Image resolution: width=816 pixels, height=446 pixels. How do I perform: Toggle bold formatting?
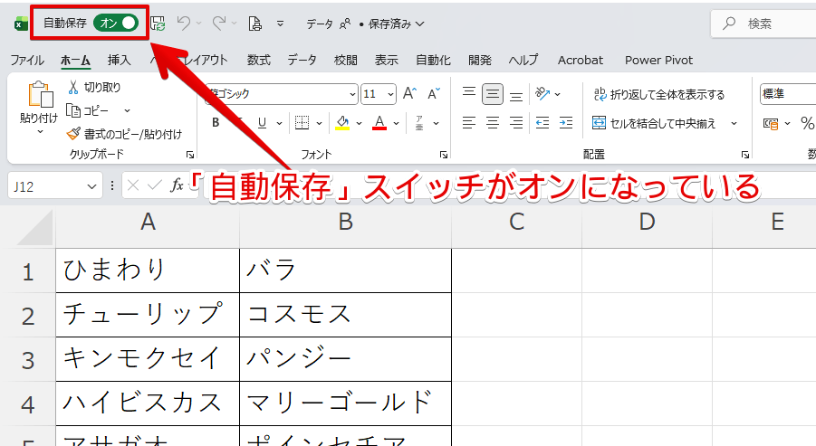pos(216,123)
